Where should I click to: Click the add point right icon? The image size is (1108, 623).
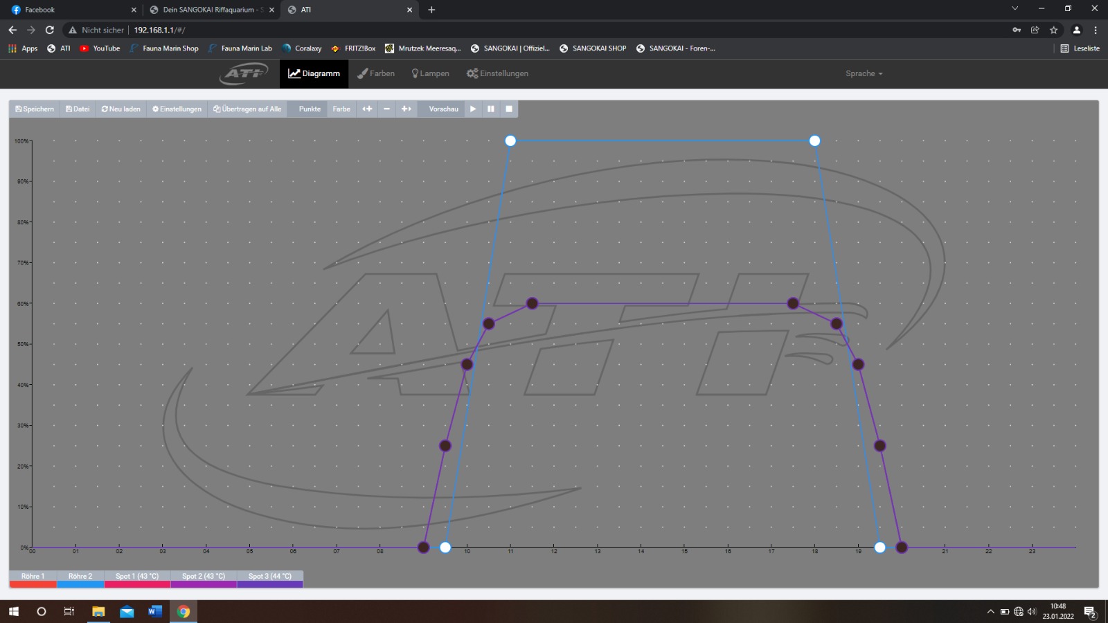point(406,109)
